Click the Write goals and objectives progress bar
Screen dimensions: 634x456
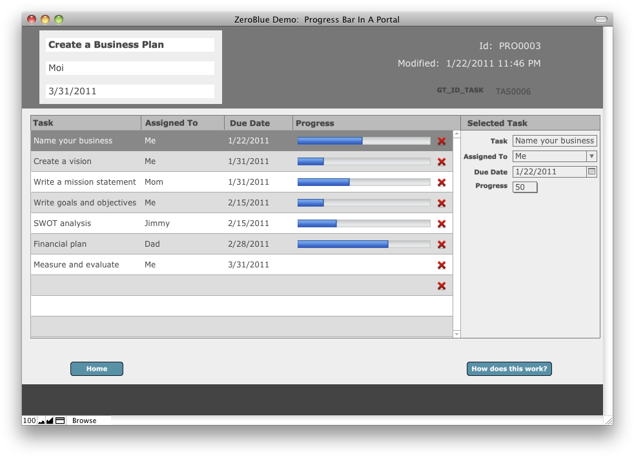click(x=364, y=203)
